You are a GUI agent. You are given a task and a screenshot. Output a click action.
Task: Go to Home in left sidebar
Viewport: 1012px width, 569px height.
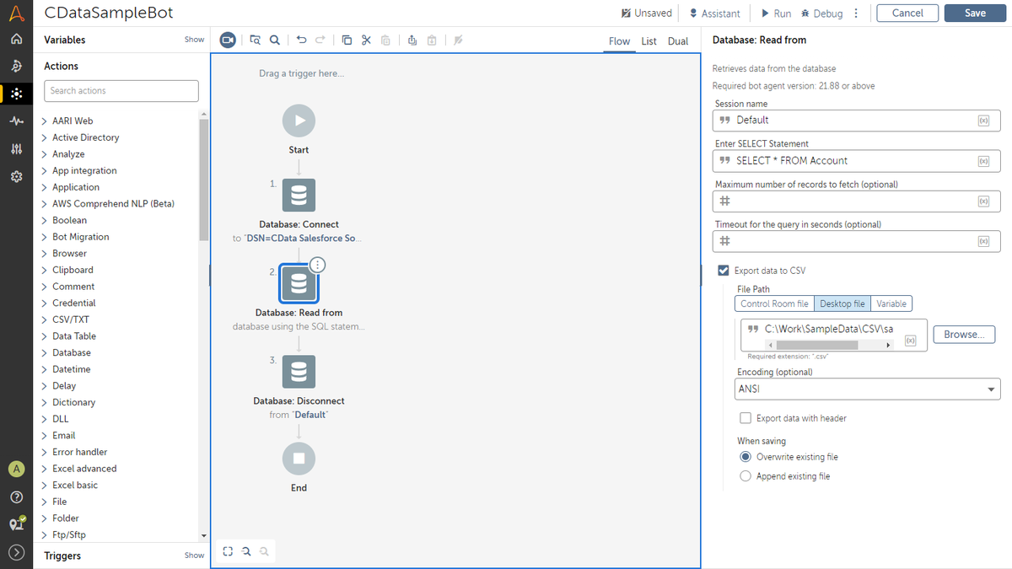pos(16,39)
